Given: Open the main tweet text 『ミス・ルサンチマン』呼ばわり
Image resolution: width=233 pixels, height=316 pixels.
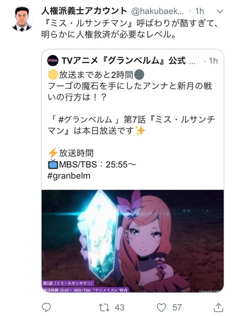Looking at the screenshot, I should (x=130, y=29).
